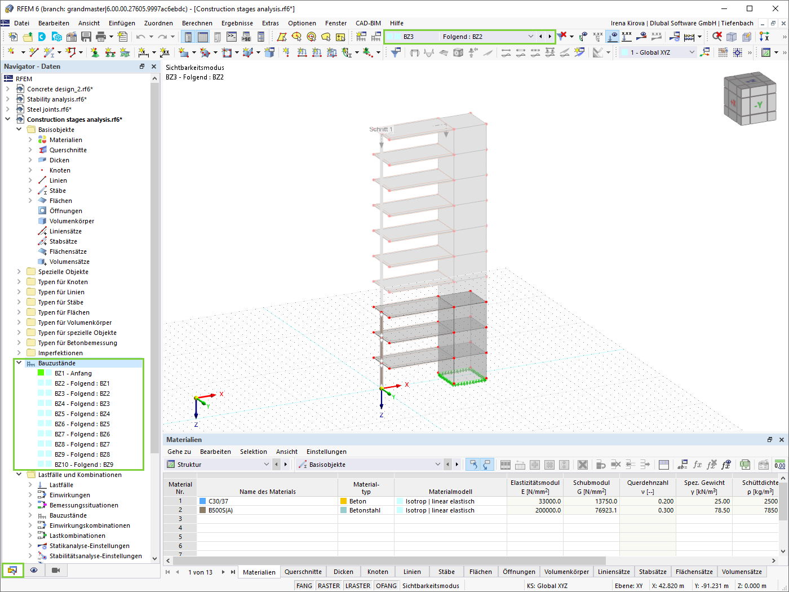Screen dimensions: 789x592
Task: Open the navigator camera views tab
Action: pyautogui.click(x=56, y=570)
